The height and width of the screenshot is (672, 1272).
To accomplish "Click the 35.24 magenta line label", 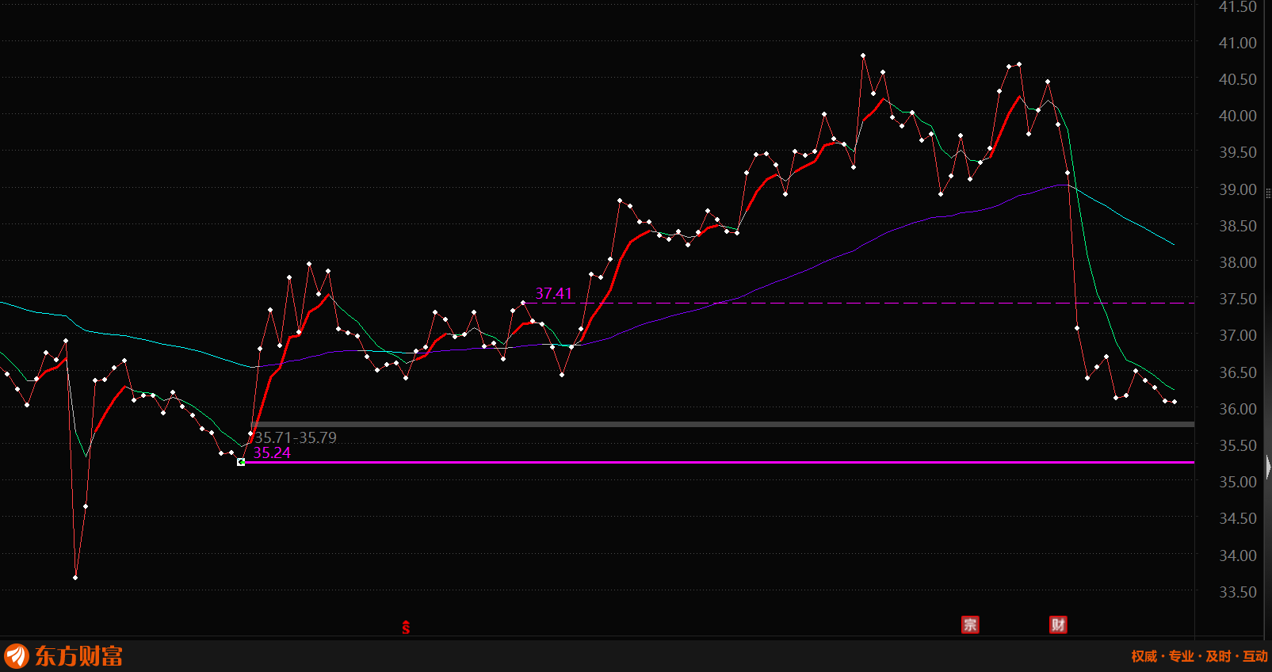I will [x=272, y=452].
